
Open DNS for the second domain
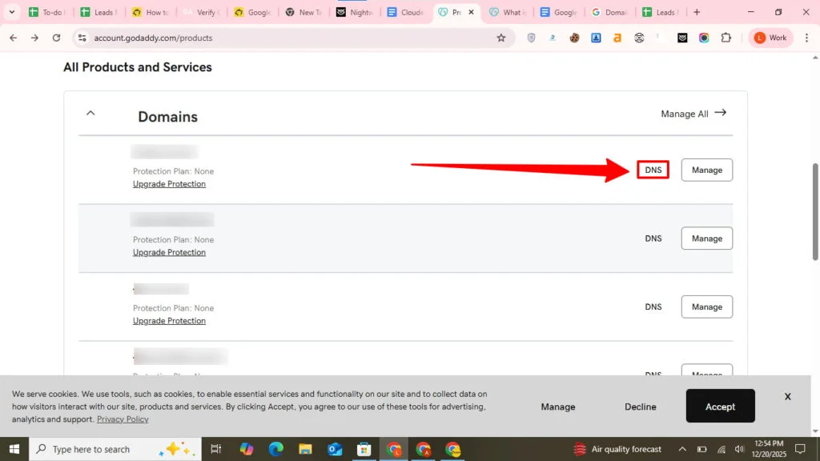click(653, 239)
